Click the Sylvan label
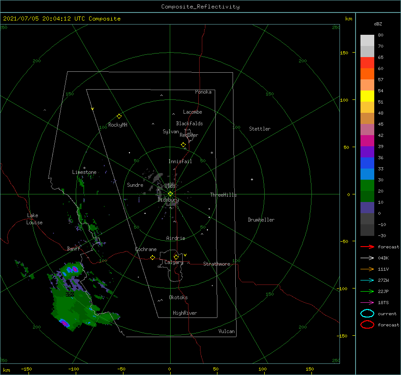 (x=171, y=132)
